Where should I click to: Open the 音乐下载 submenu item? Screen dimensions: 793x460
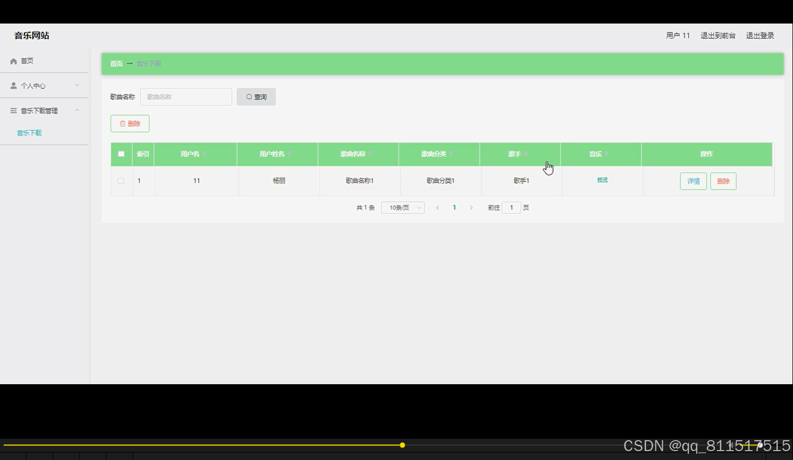click(x=29, y=133)
